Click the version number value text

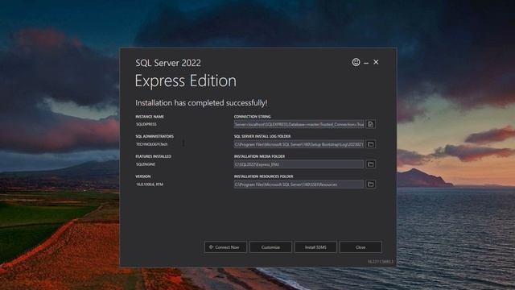coord(150,184)
